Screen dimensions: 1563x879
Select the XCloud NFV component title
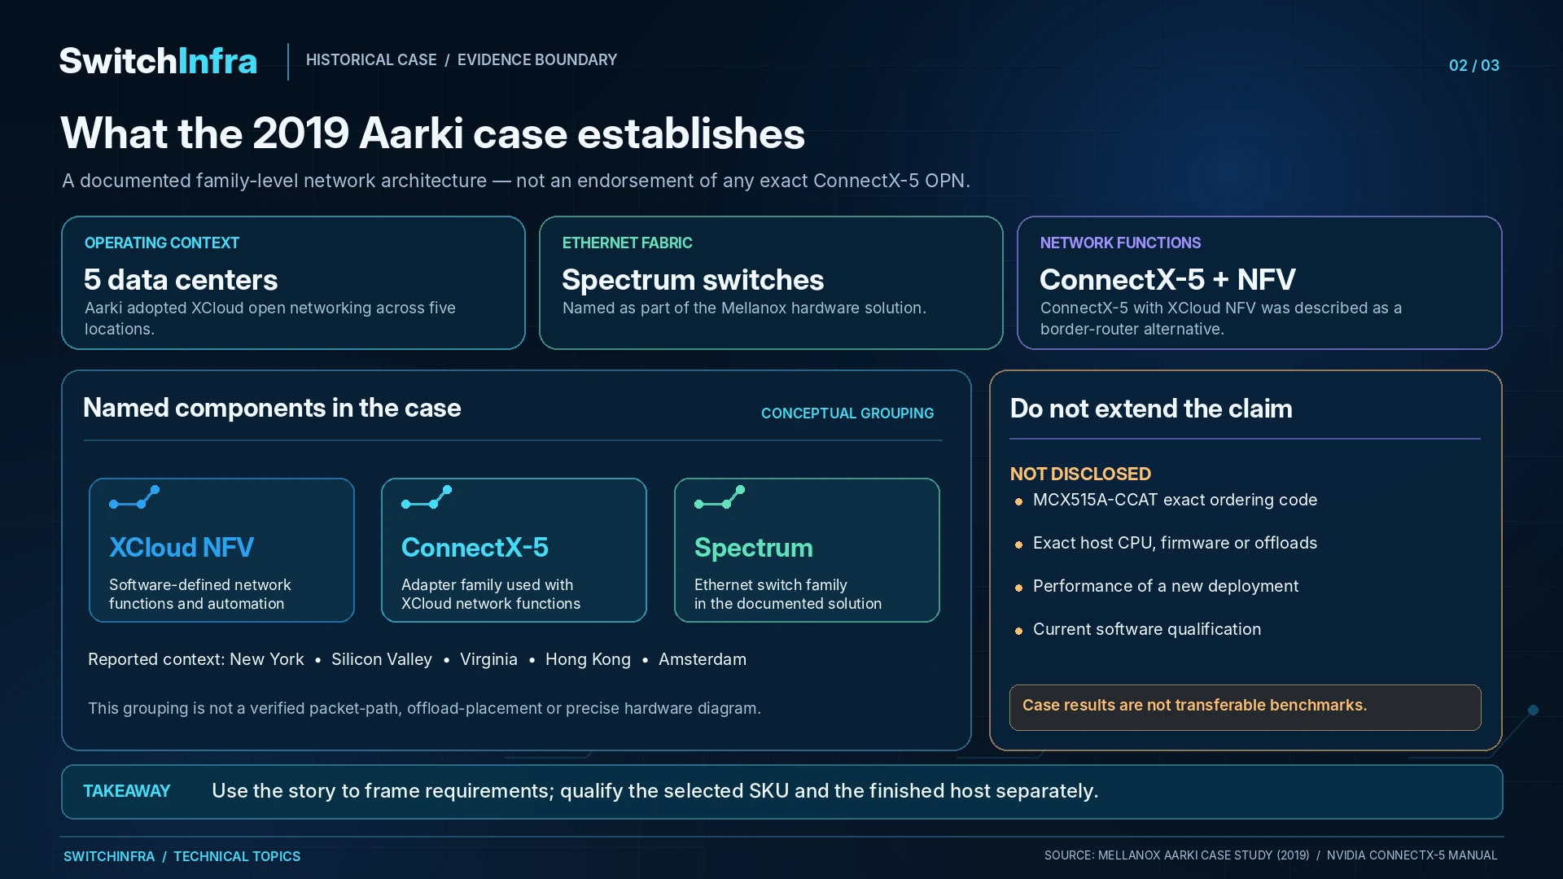(x=182, y=548)
